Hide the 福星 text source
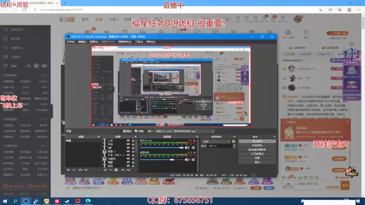Viewport: 365px width, 205px height. pyautogui.click(x=128, y=162)
